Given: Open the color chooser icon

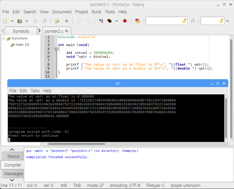Looking at the screenshot, I should pos(137,21).
